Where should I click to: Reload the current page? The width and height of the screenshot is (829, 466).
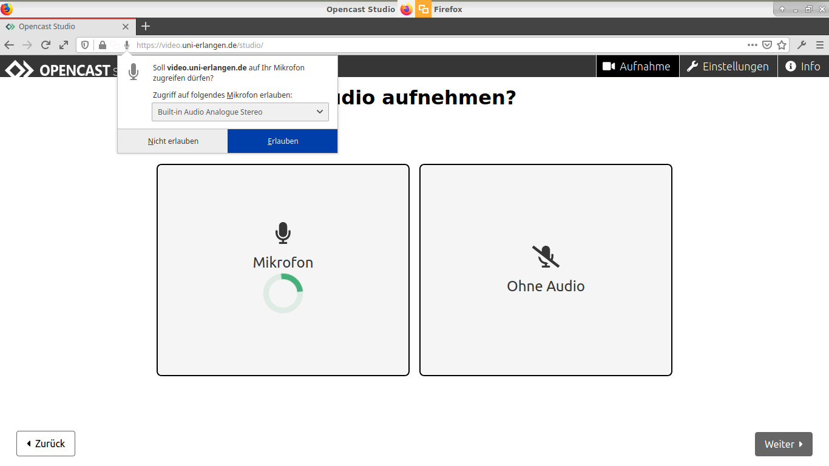pyautogui.click(x=46, y=45)
